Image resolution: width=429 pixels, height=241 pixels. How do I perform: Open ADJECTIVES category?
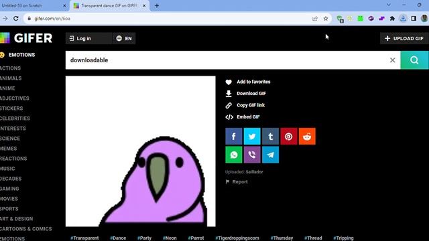tap(15, 98)
